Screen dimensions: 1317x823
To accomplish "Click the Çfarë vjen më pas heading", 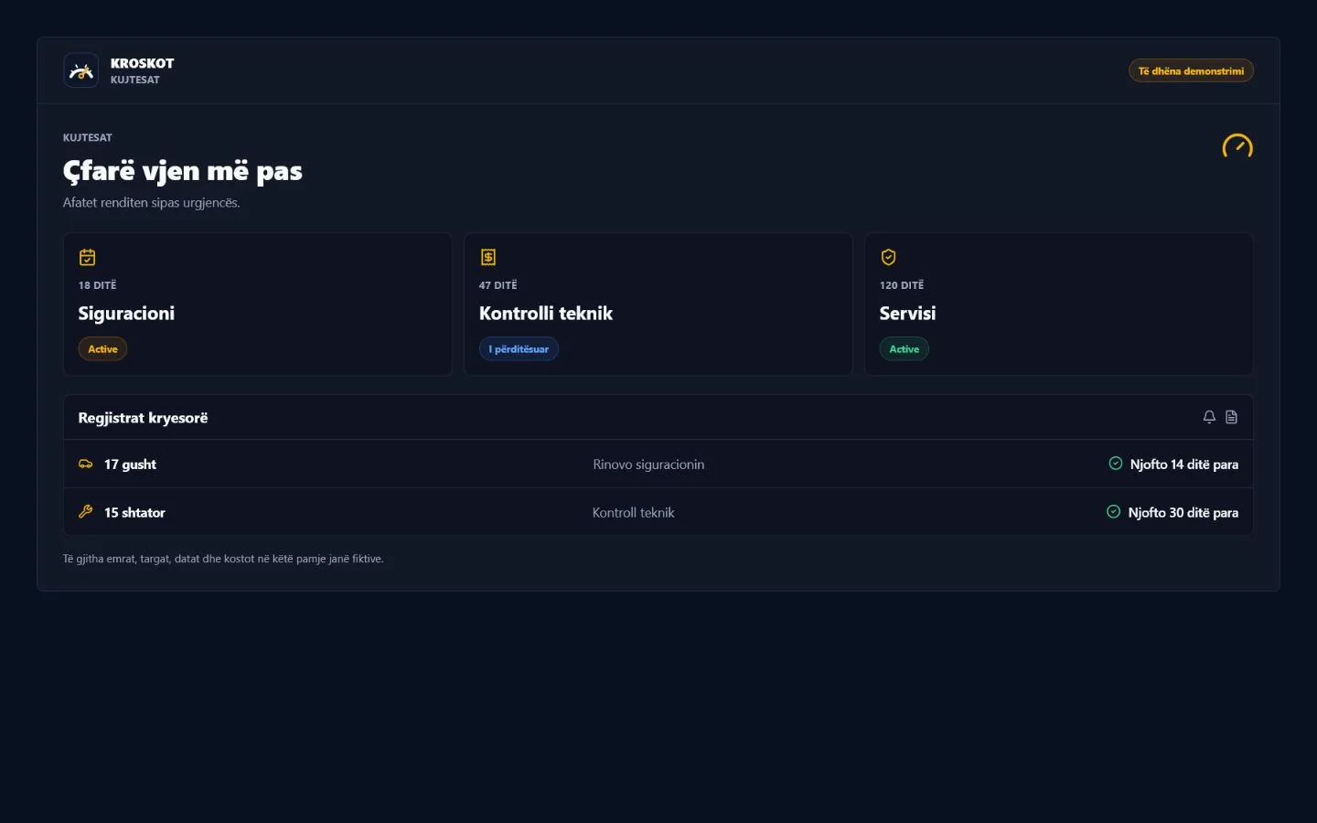I will [182, 172].
